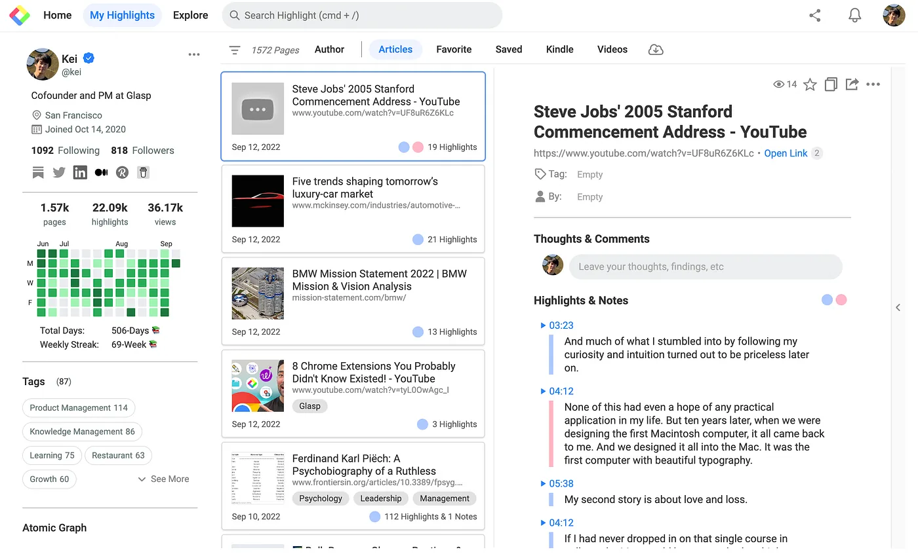Open the notifications bell
The width and height of the screenshot is (918, 554).
[854, 15]
